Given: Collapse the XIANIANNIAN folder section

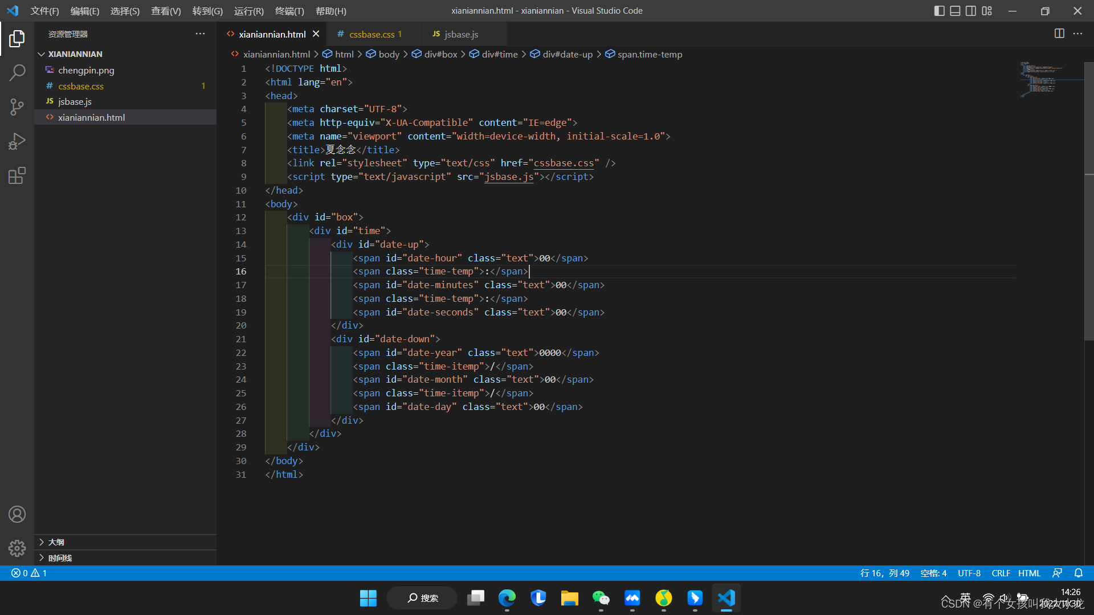Looking at the screenshot, I should click(x=125, y=54).
